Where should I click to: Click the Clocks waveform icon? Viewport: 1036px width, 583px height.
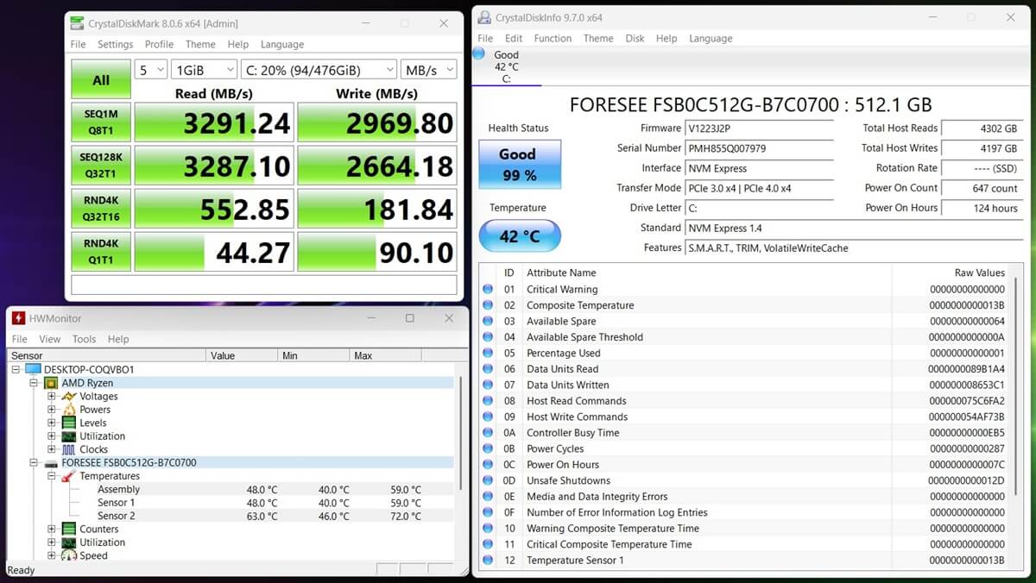(x=69, y=449)
